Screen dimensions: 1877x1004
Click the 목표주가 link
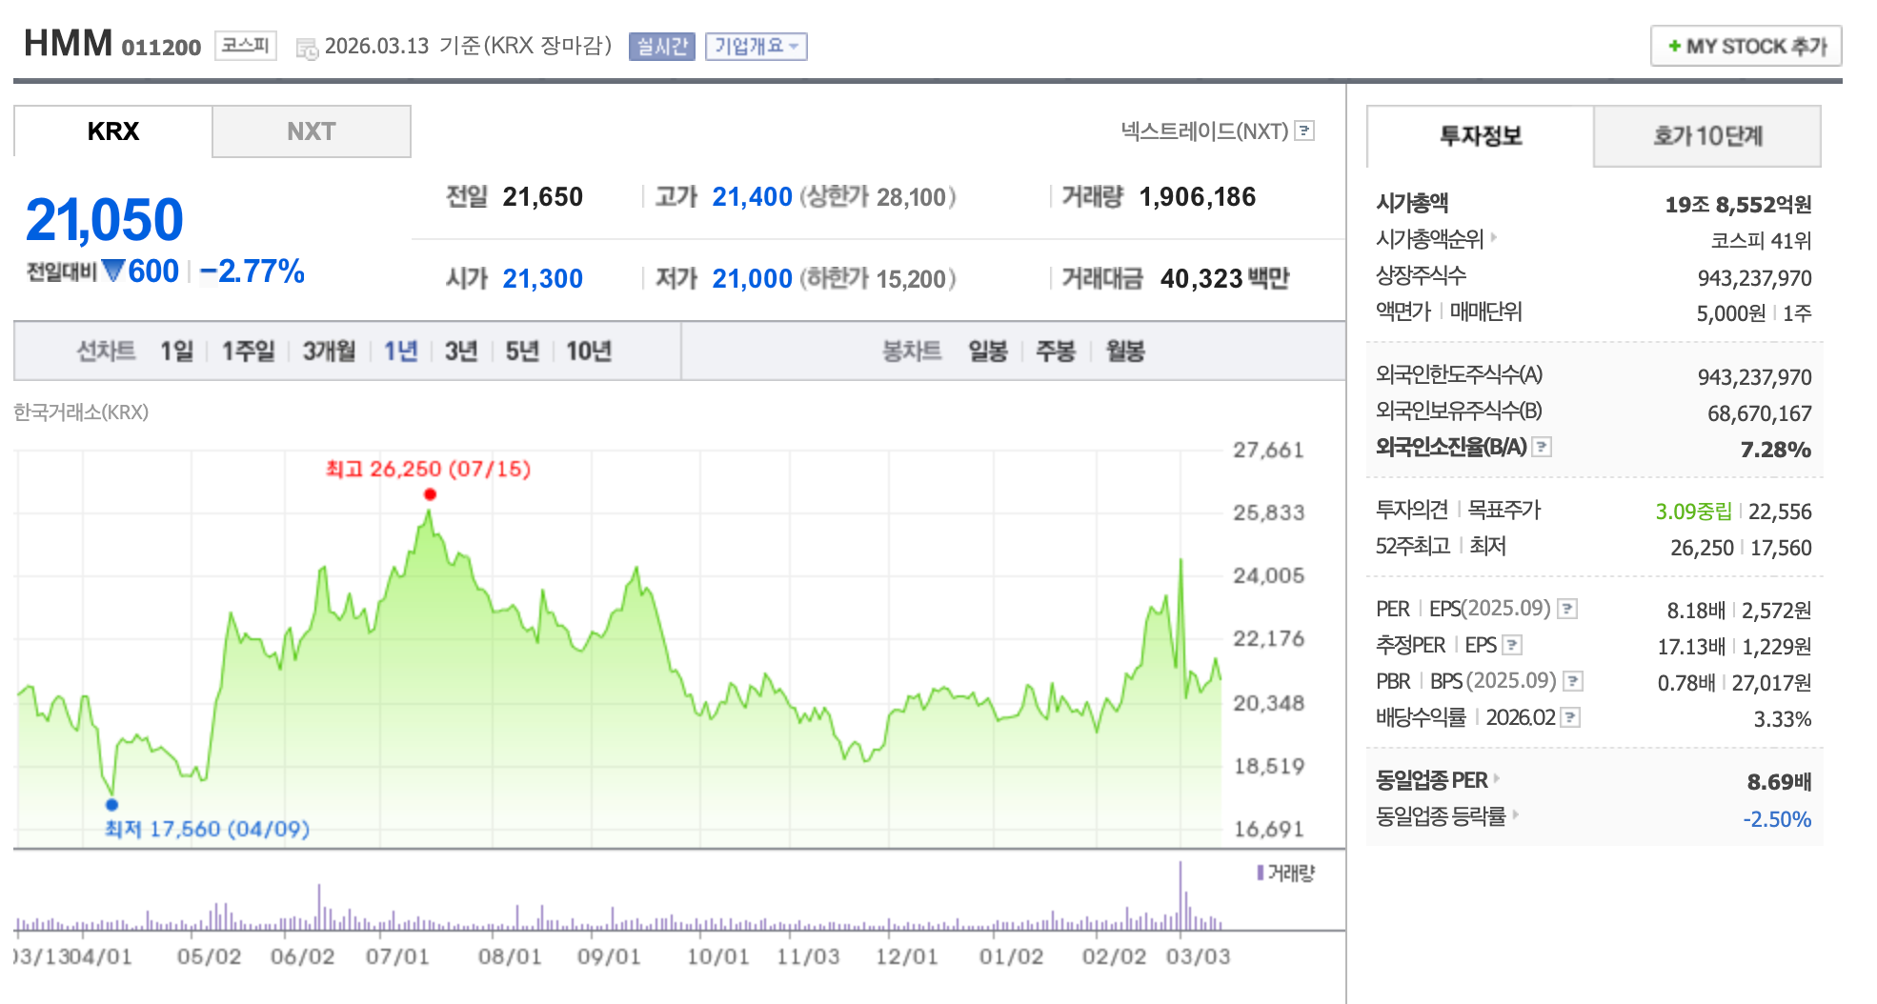[1504, 510]
